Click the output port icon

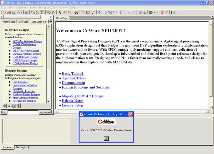tap(105, 13)
